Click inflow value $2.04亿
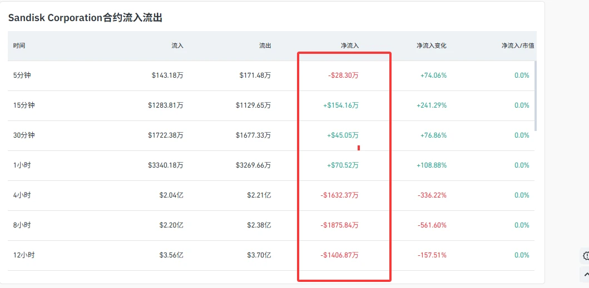This screenshot has width=589, height=288. [171, 195]
